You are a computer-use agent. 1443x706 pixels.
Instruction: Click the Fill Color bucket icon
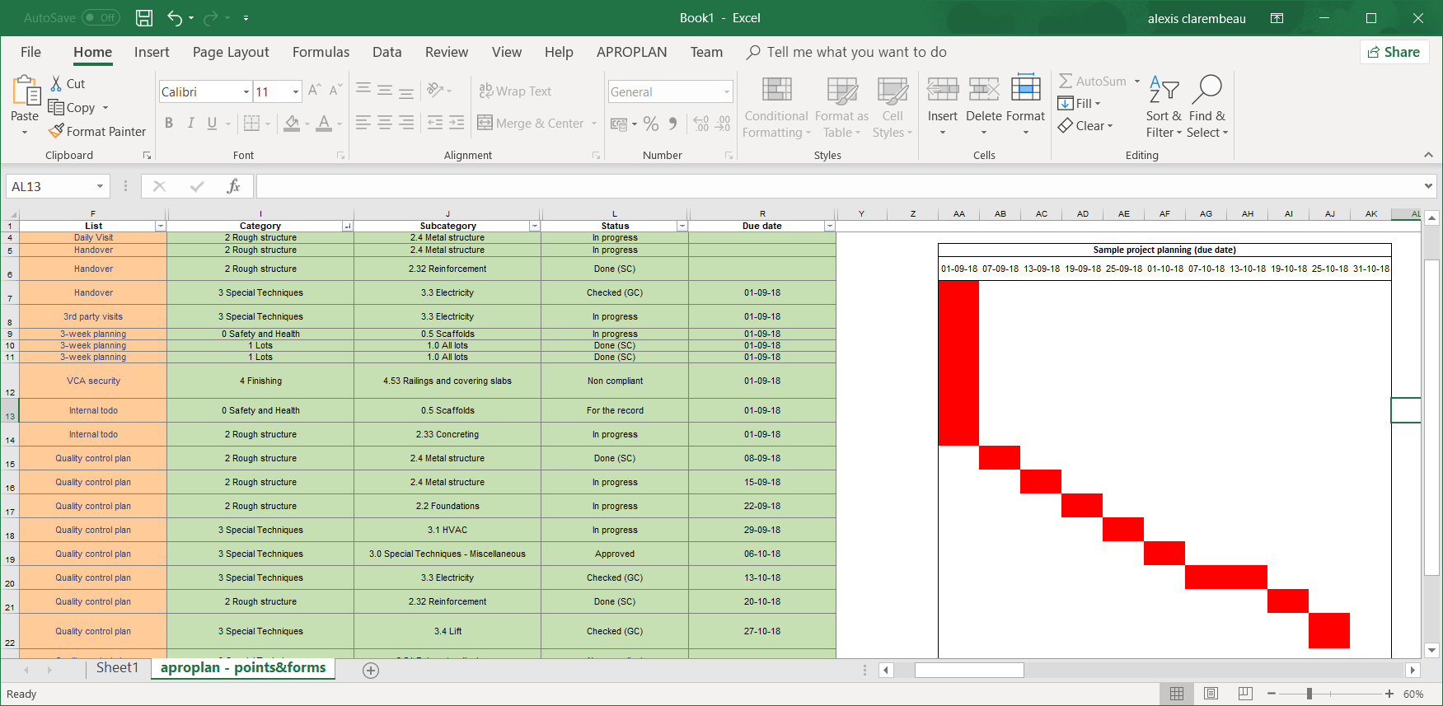(x=292, y=124)
